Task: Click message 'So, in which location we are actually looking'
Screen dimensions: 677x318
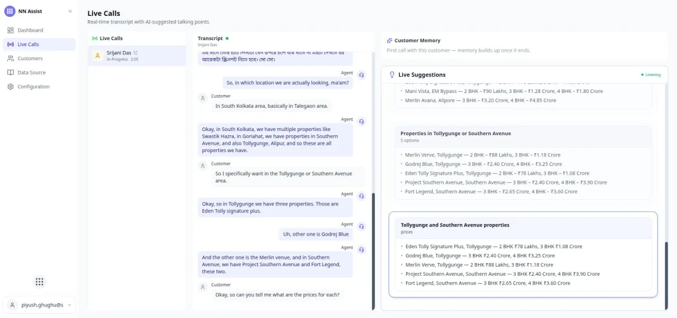Action: point(288,83)
